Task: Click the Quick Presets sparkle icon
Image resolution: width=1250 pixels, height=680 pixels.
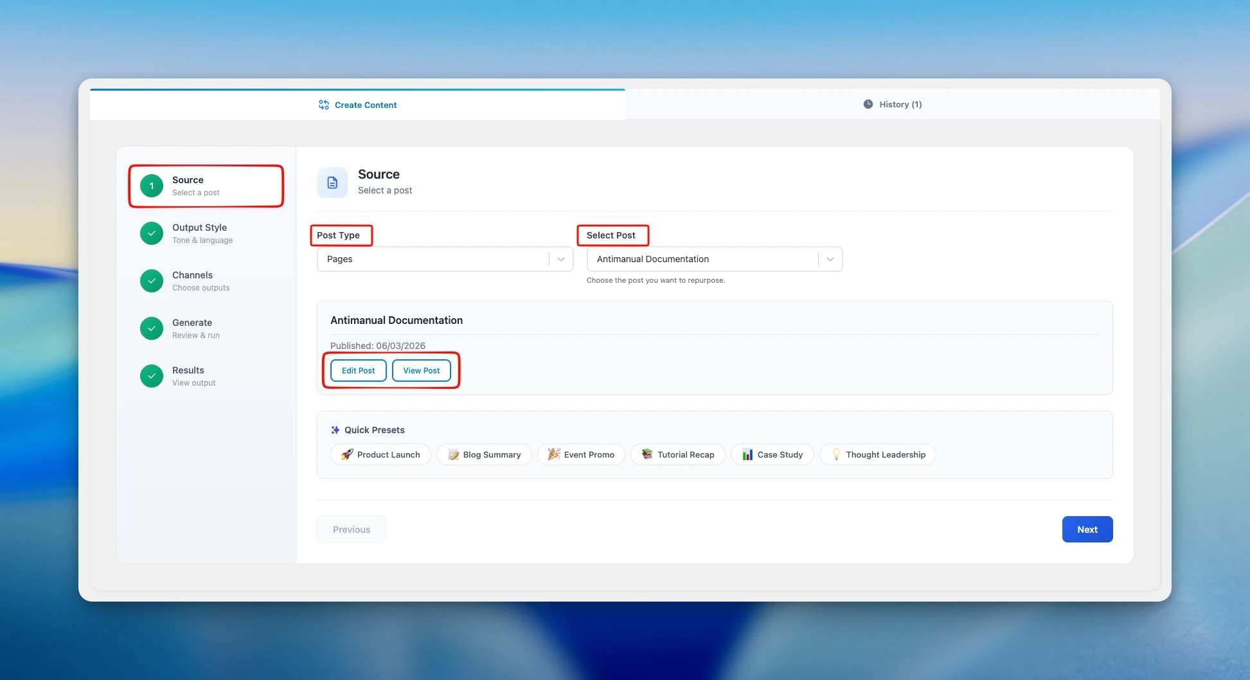Action: point(335,430)
